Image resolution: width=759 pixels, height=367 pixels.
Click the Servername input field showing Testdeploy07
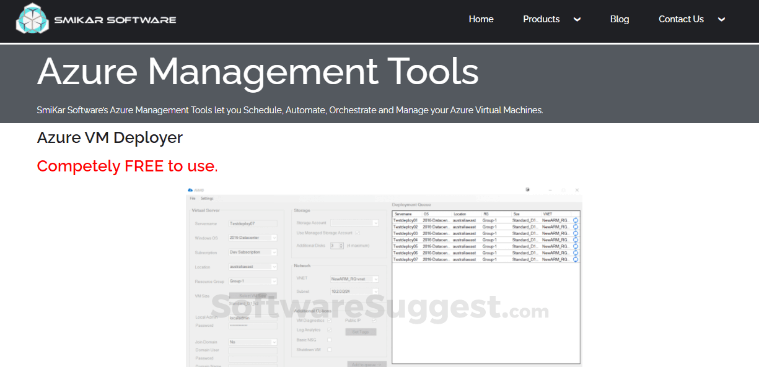pyautogui.click(x=253, y=223)
